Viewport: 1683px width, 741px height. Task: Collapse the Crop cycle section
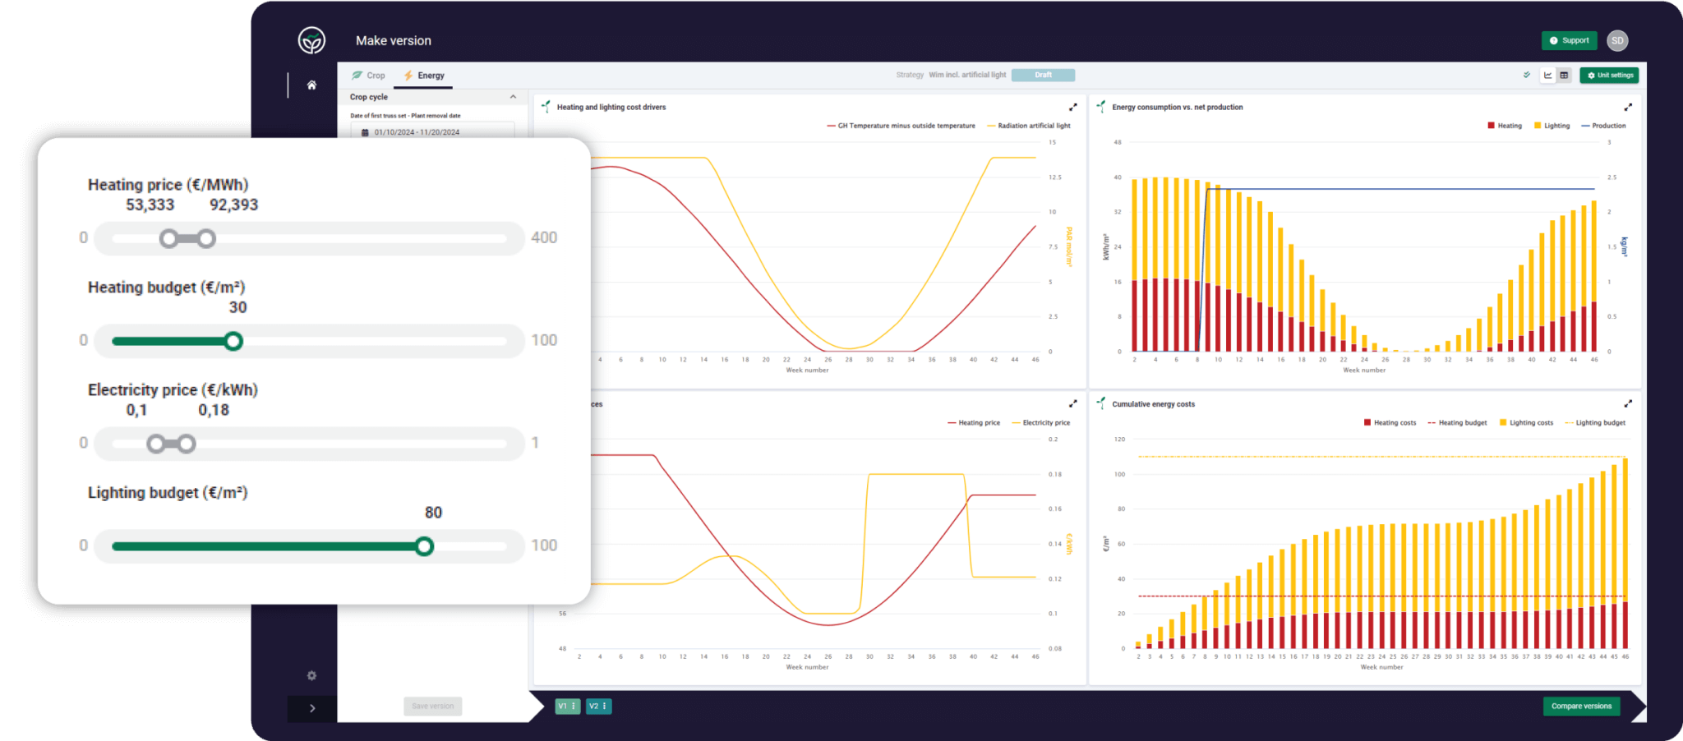coord(513,97)
